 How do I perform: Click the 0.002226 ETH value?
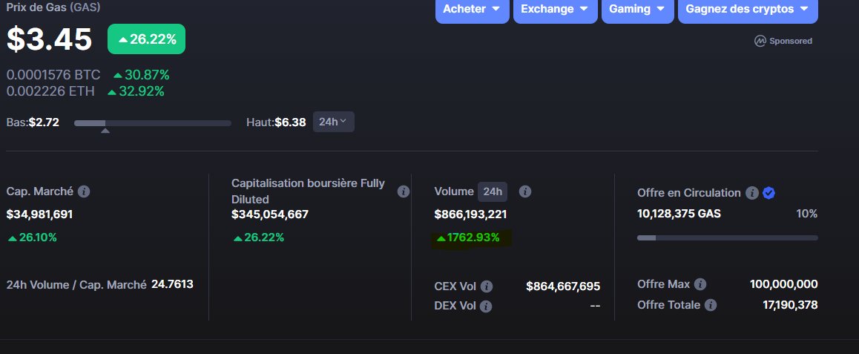pos(50,91)
